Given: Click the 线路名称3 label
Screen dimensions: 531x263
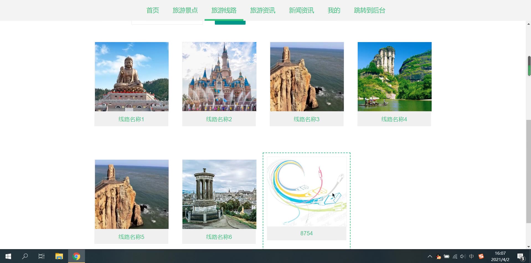Looking at the screenshot, I should pyautogui.click(x=306, y=119).
